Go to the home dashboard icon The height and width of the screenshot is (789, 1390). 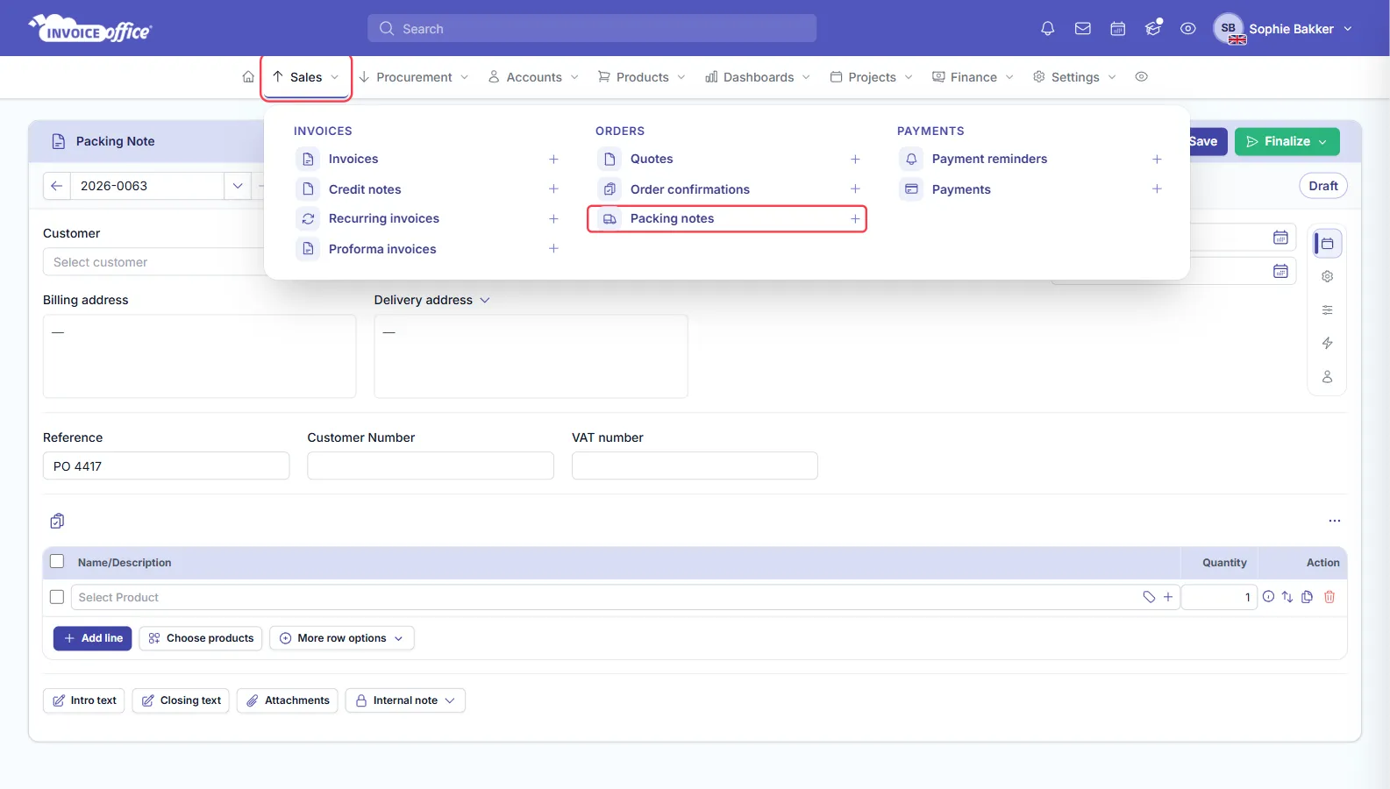[248, 77]
